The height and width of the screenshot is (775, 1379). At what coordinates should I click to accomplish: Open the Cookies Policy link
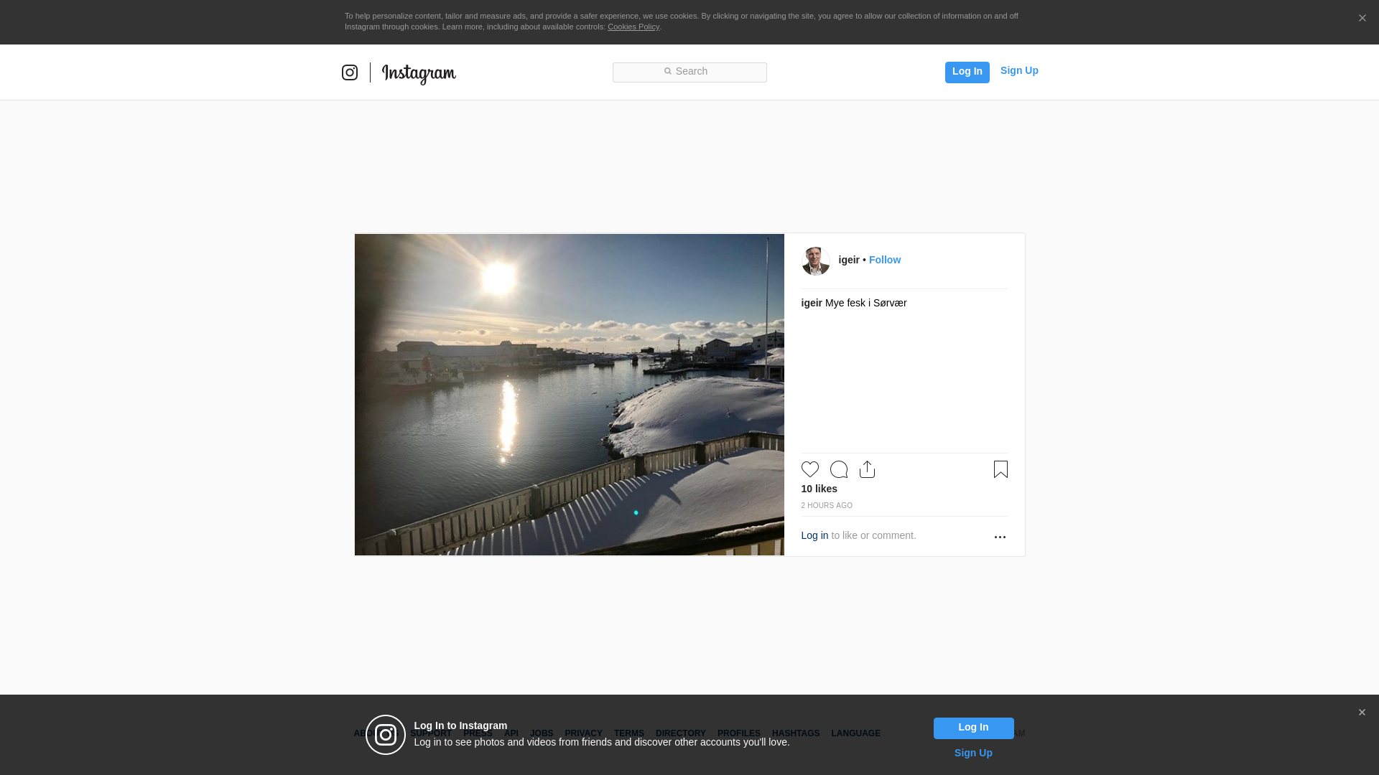coord(633,27)
